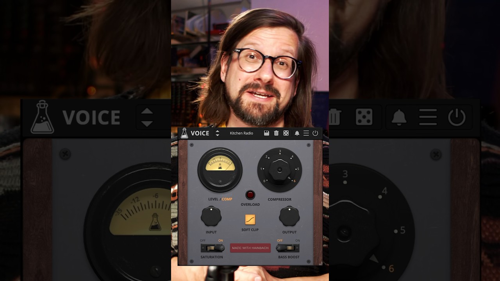Set compressor to position 1
Screen dimensions: 500x281
(x=262, y=169)
